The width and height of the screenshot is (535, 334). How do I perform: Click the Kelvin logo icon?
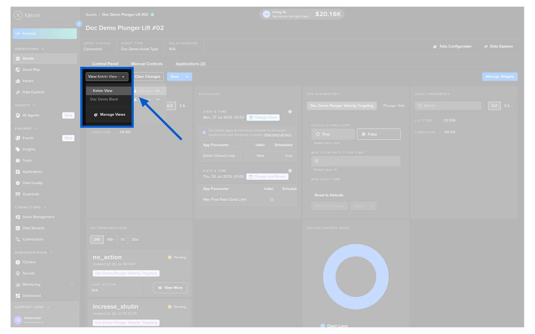coord(18,15)
